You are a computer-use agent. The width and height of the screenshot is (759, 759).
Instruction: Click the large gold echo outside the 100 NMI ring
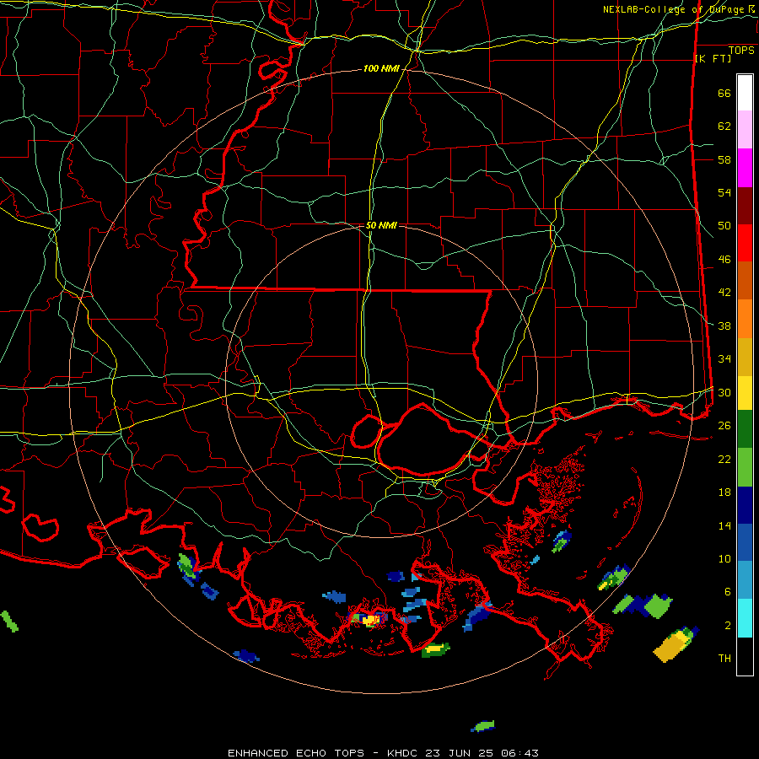(x=675, y=645)
